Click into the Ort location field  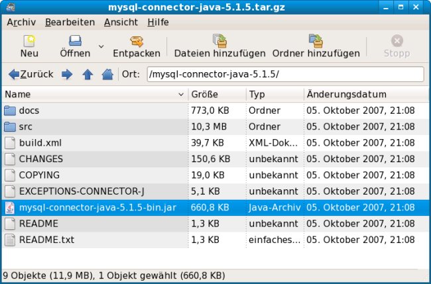click(284, 74)
